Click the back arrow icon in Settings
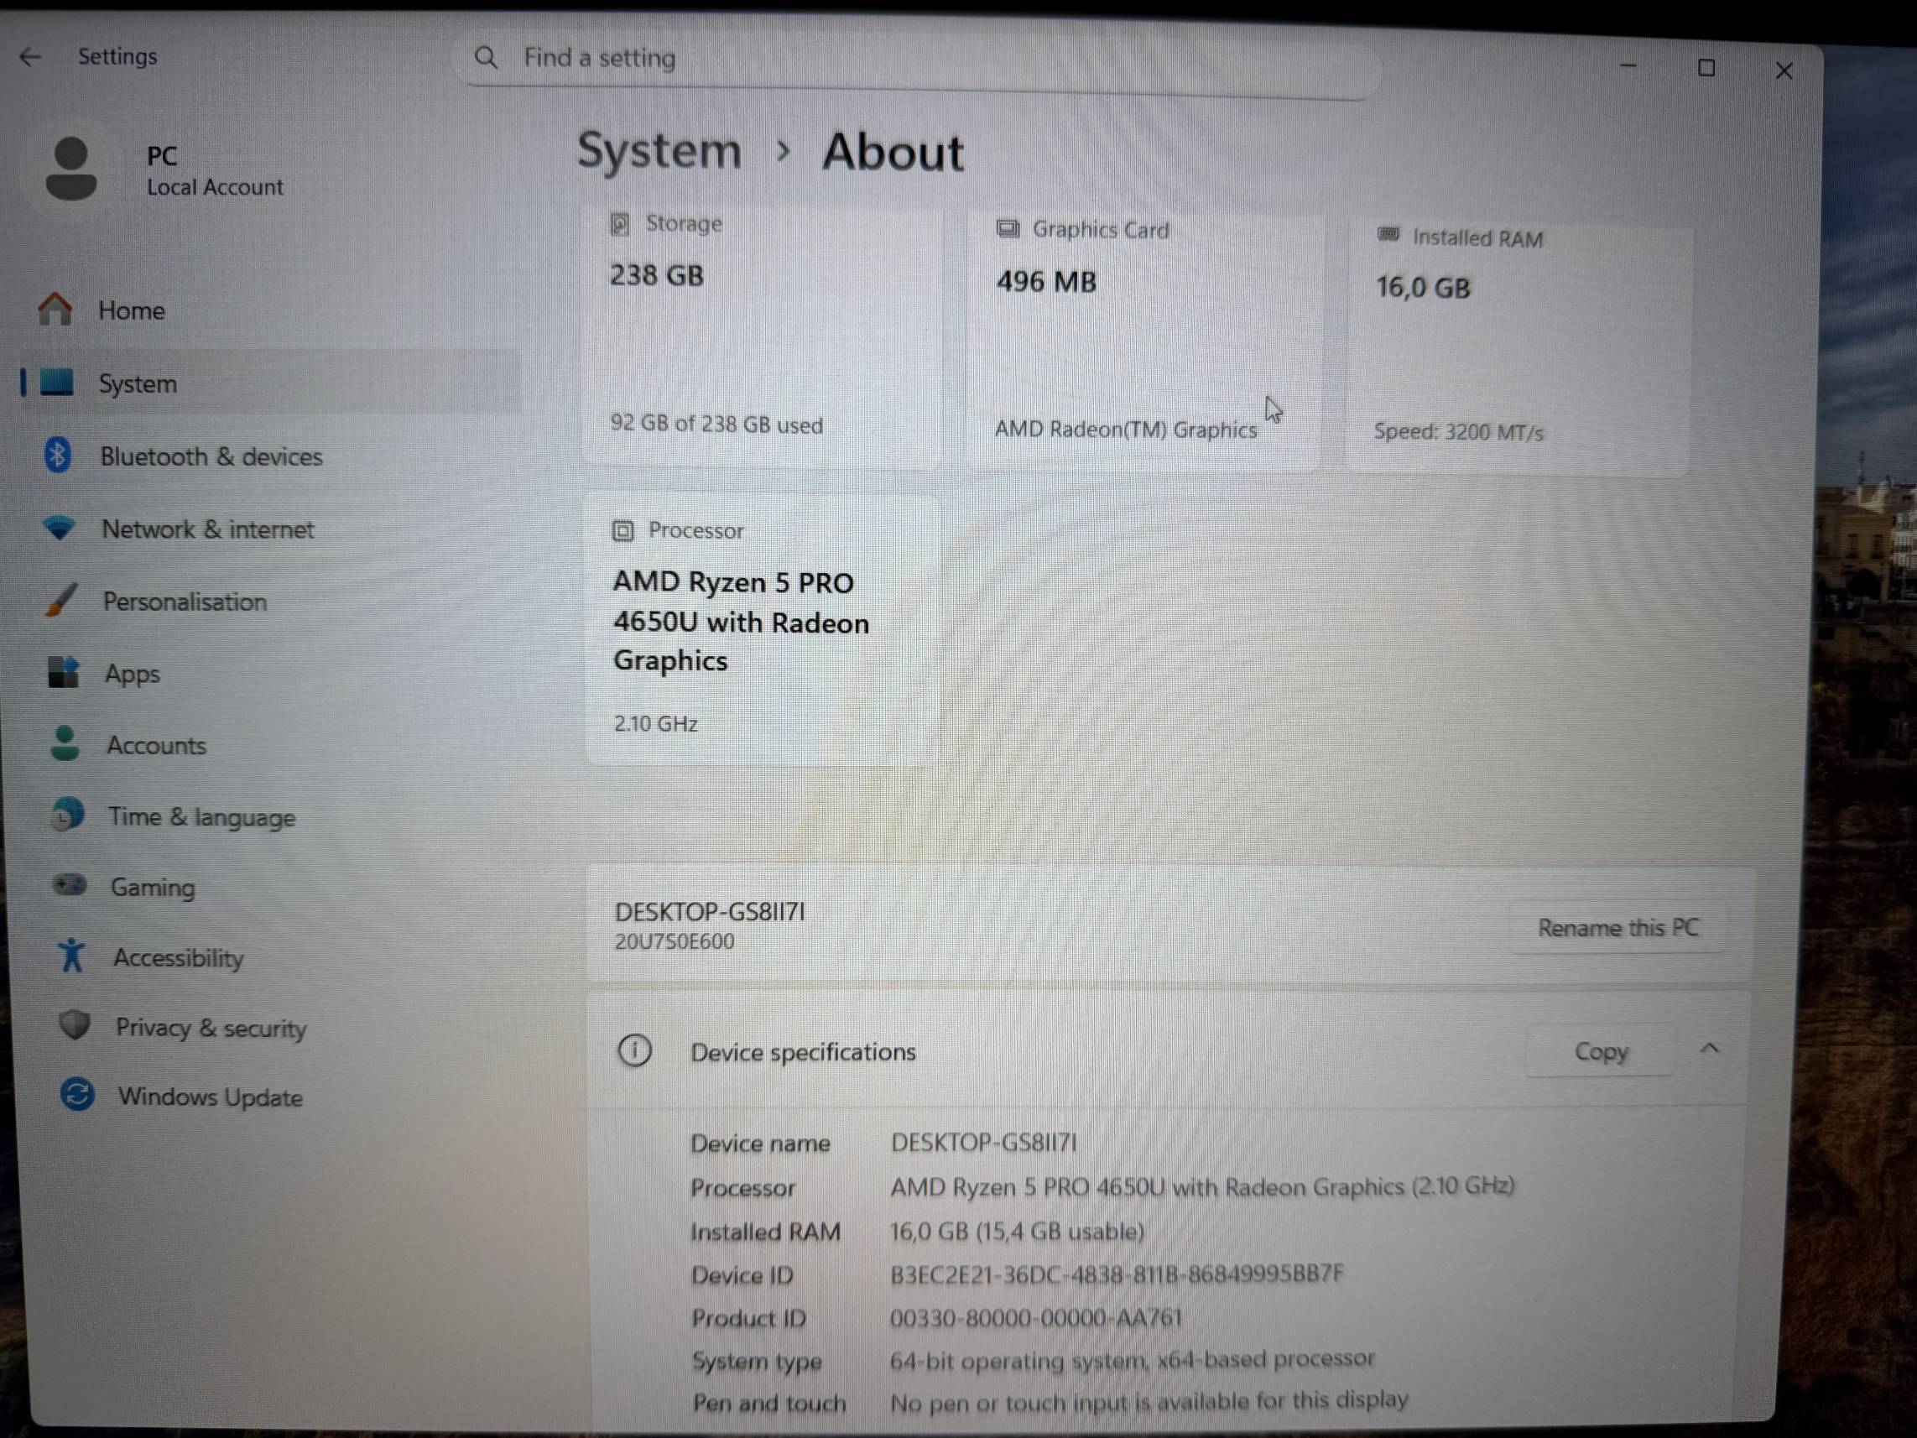 click(30, 57)
